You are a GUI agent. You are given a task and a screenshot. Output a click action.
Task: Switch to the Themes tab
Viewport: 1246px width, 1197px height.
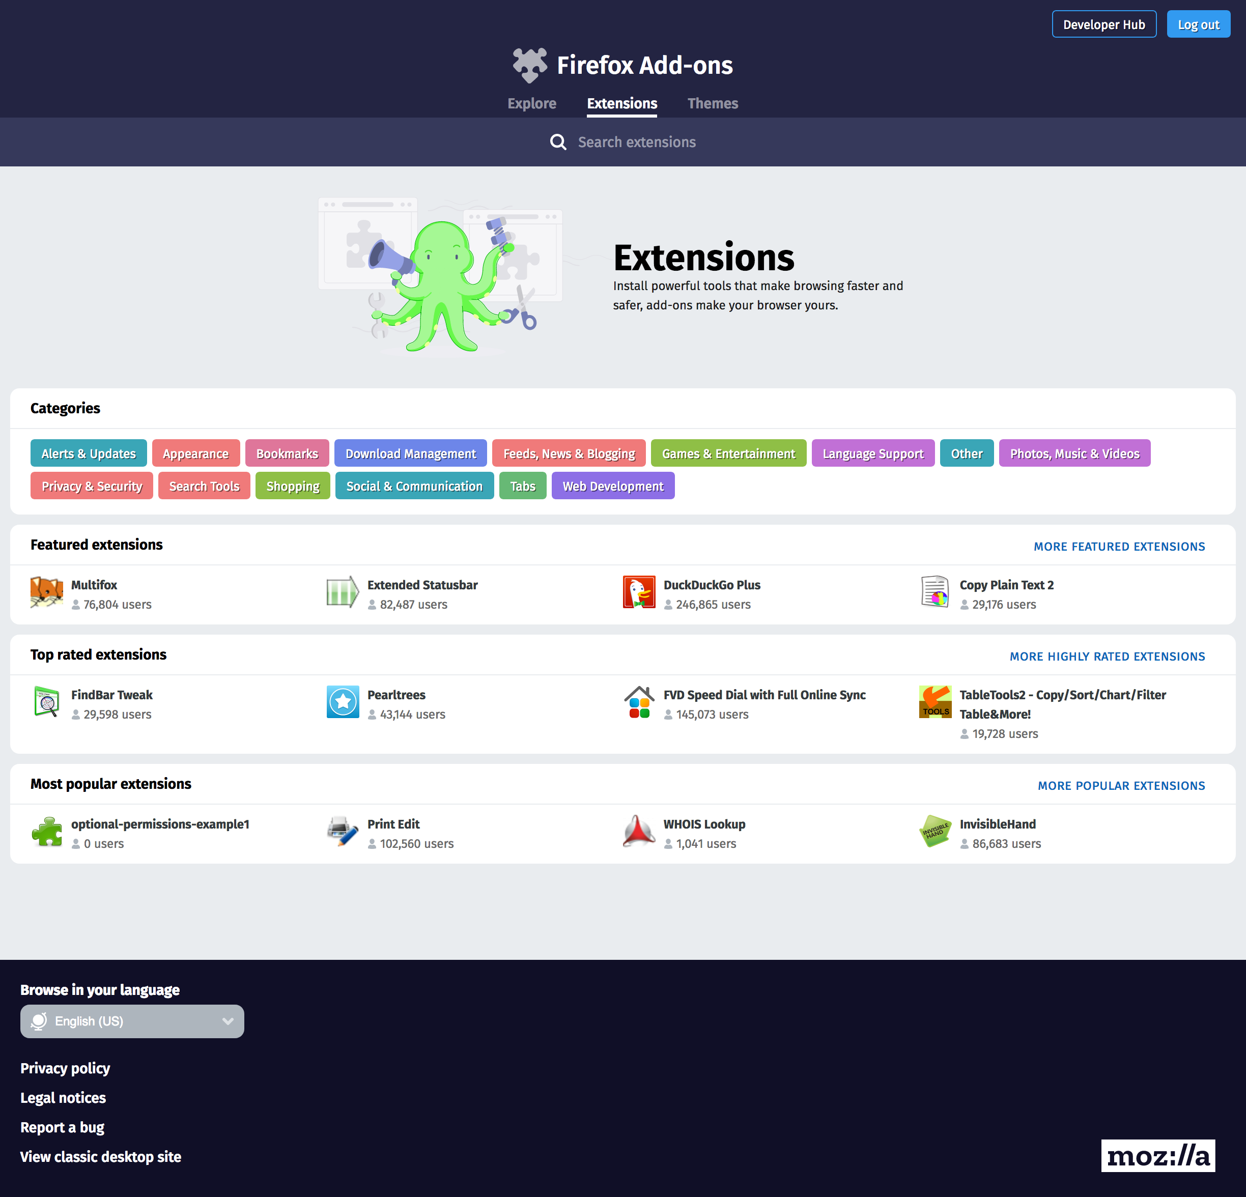(713, 103)
